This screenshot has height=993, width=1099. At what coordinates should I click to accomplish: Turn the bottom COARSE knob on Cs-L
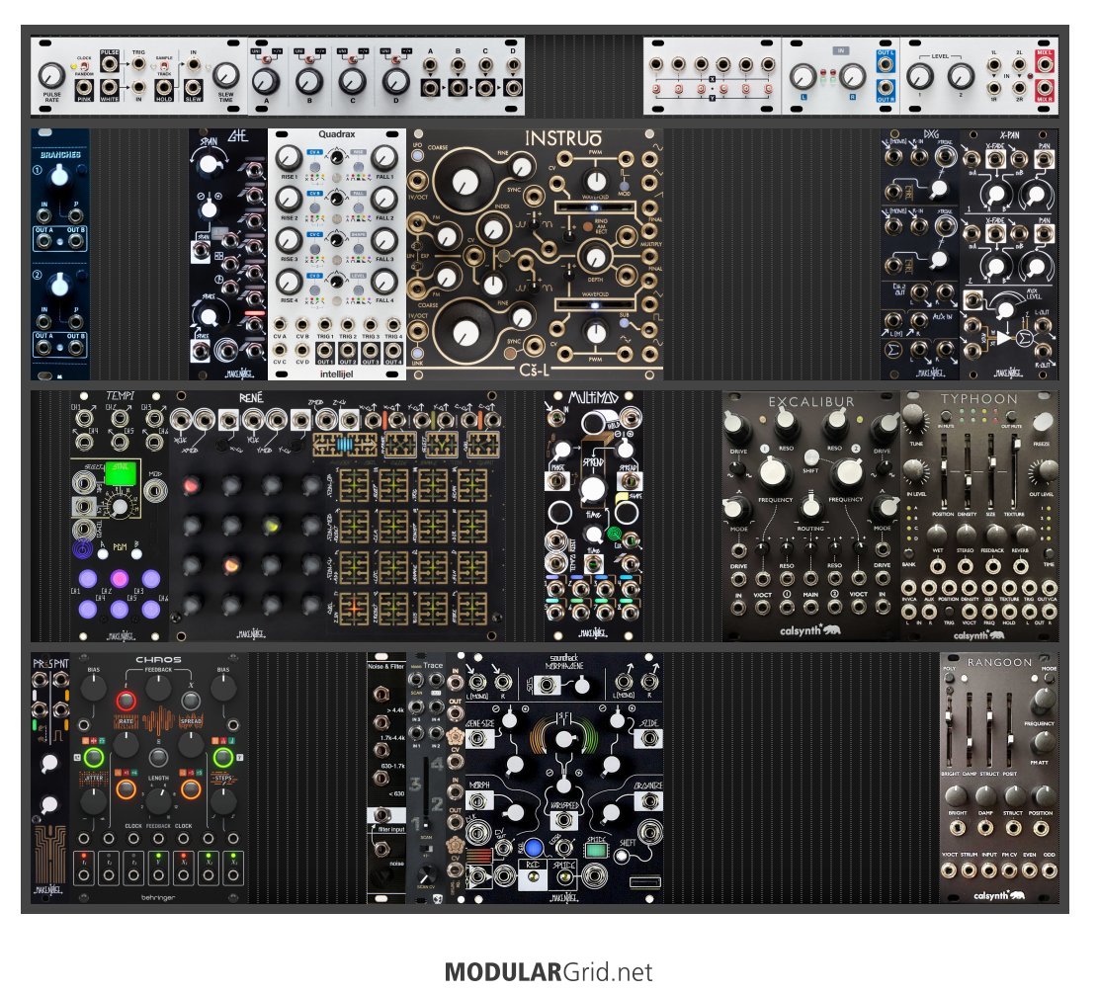(x=465, y=332)
